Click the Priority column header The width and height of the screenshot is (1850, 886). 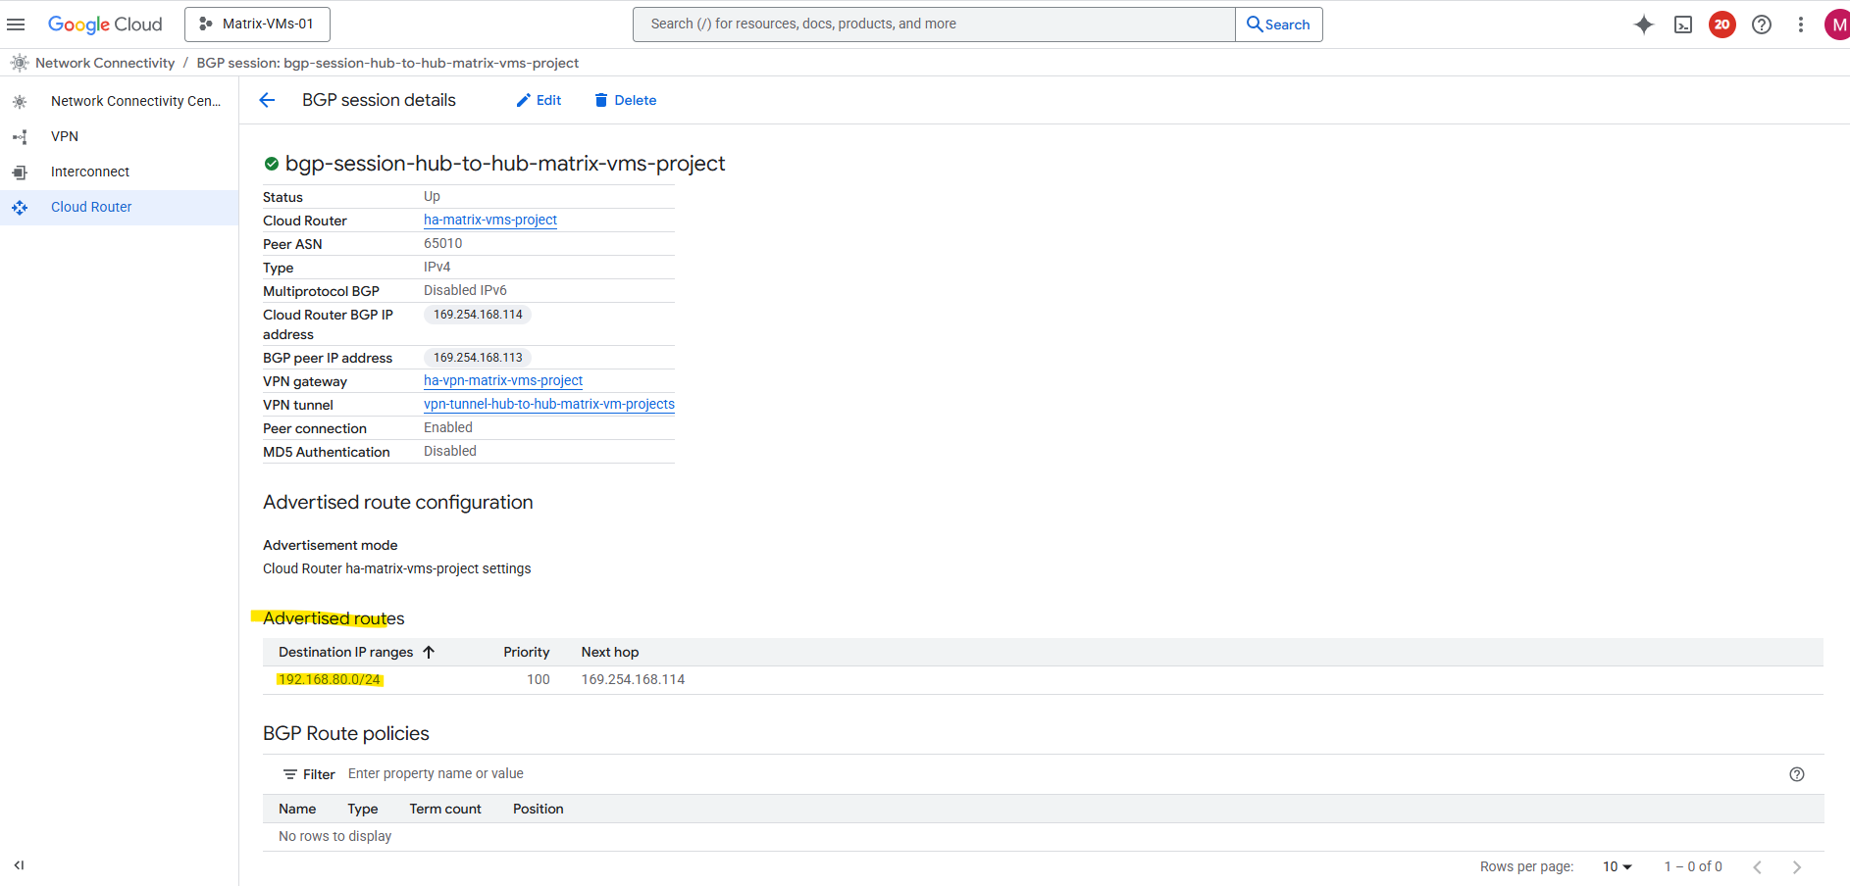click(527, 652)
